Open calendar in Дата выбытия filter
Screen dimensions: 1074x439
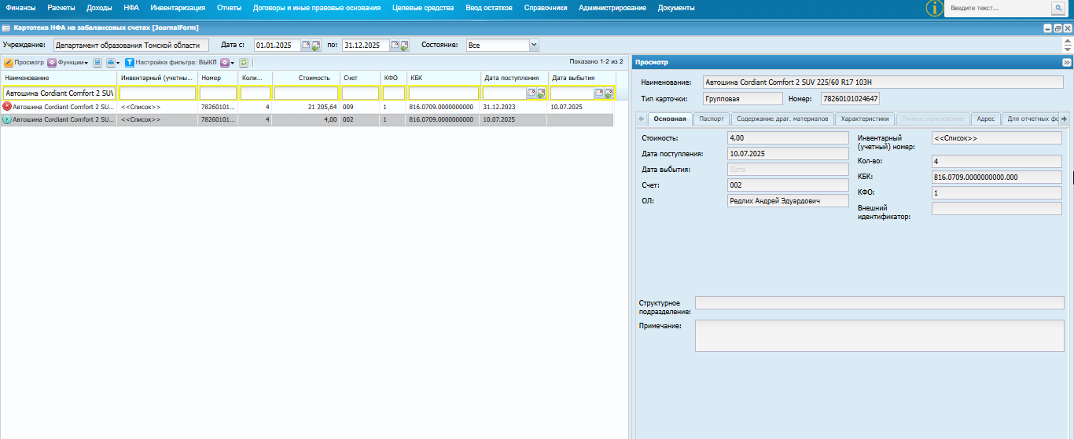point(599,93)
